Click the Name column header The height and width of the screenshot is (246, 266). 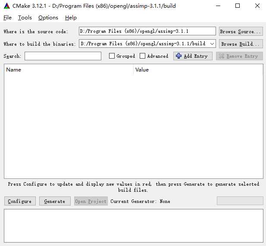[x=69, y=70]
